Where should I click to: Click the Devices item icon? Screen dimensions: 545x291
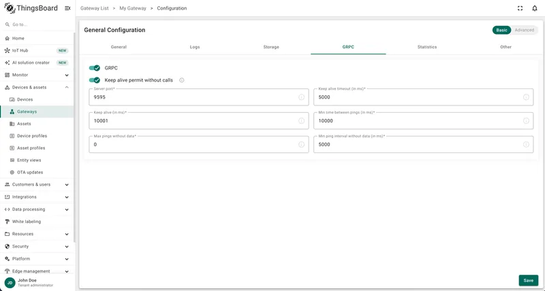click(12, 99)
